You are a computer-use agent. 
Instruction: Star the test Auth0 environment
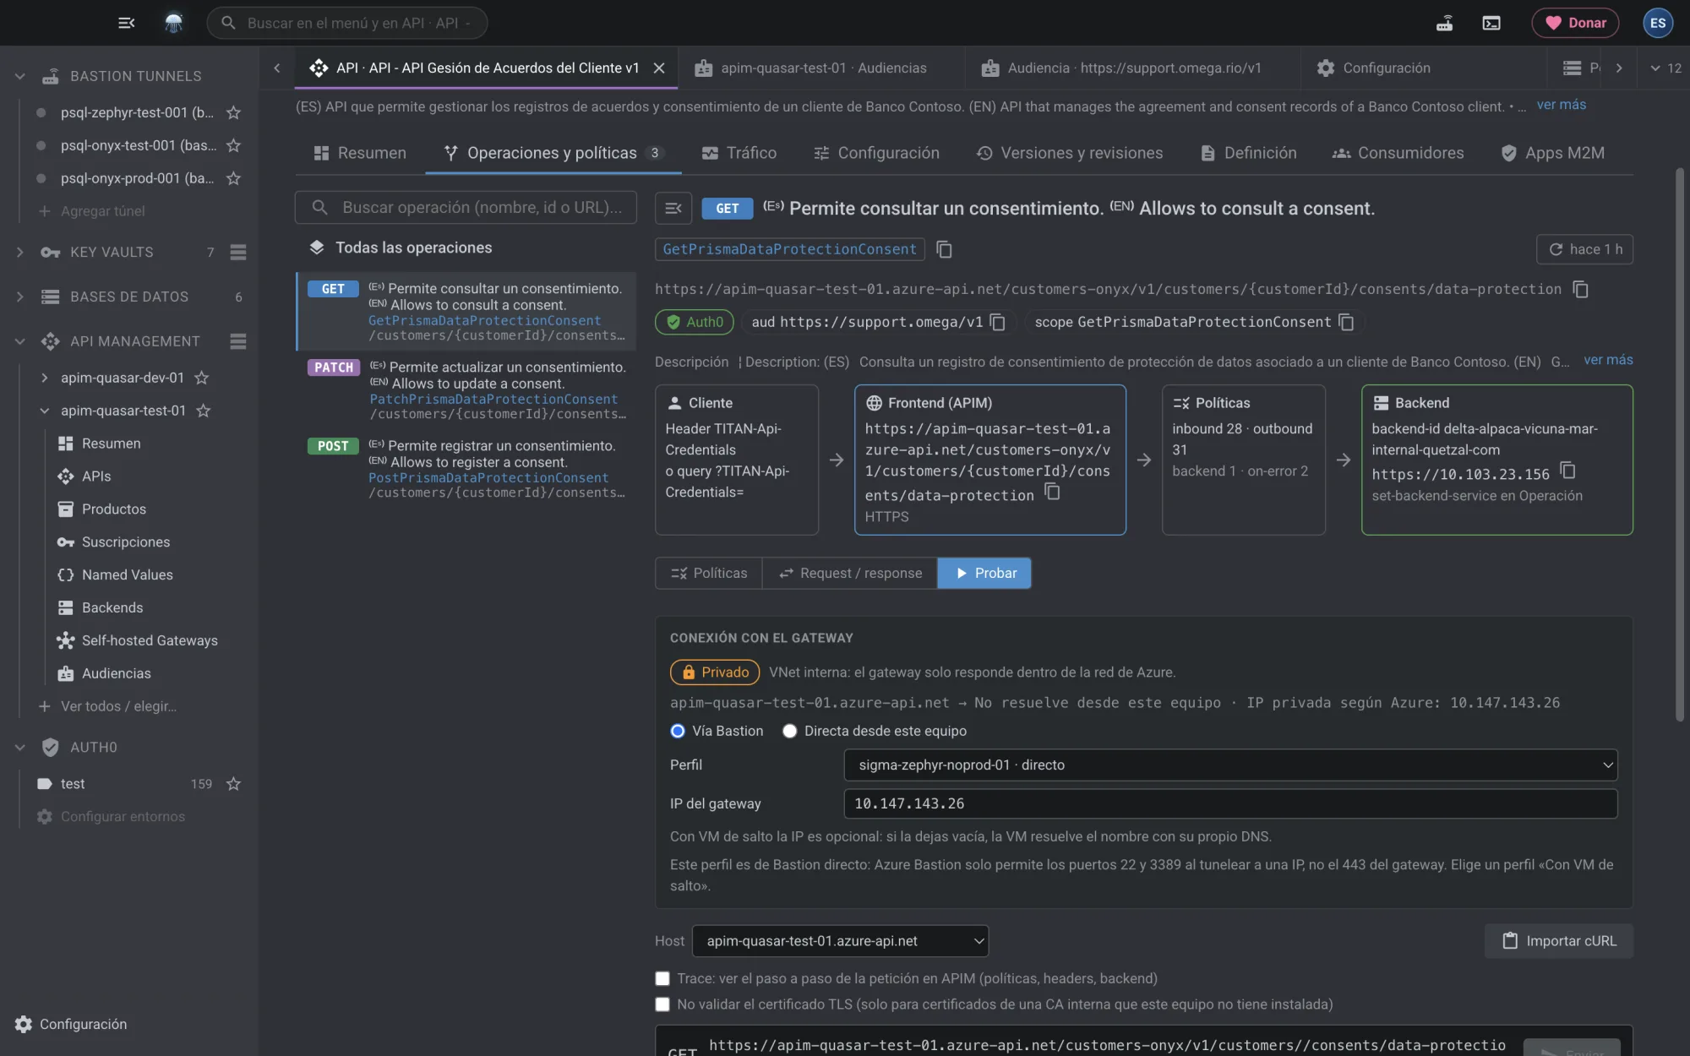coord(234,784)
